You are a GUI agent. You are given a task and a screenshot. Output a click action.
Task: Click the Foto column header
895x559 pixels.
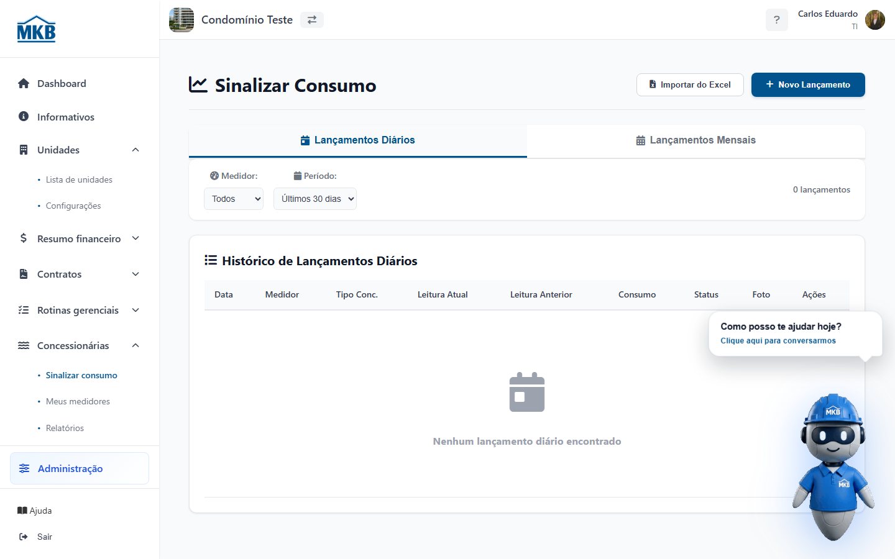click(x=761, y=294)
